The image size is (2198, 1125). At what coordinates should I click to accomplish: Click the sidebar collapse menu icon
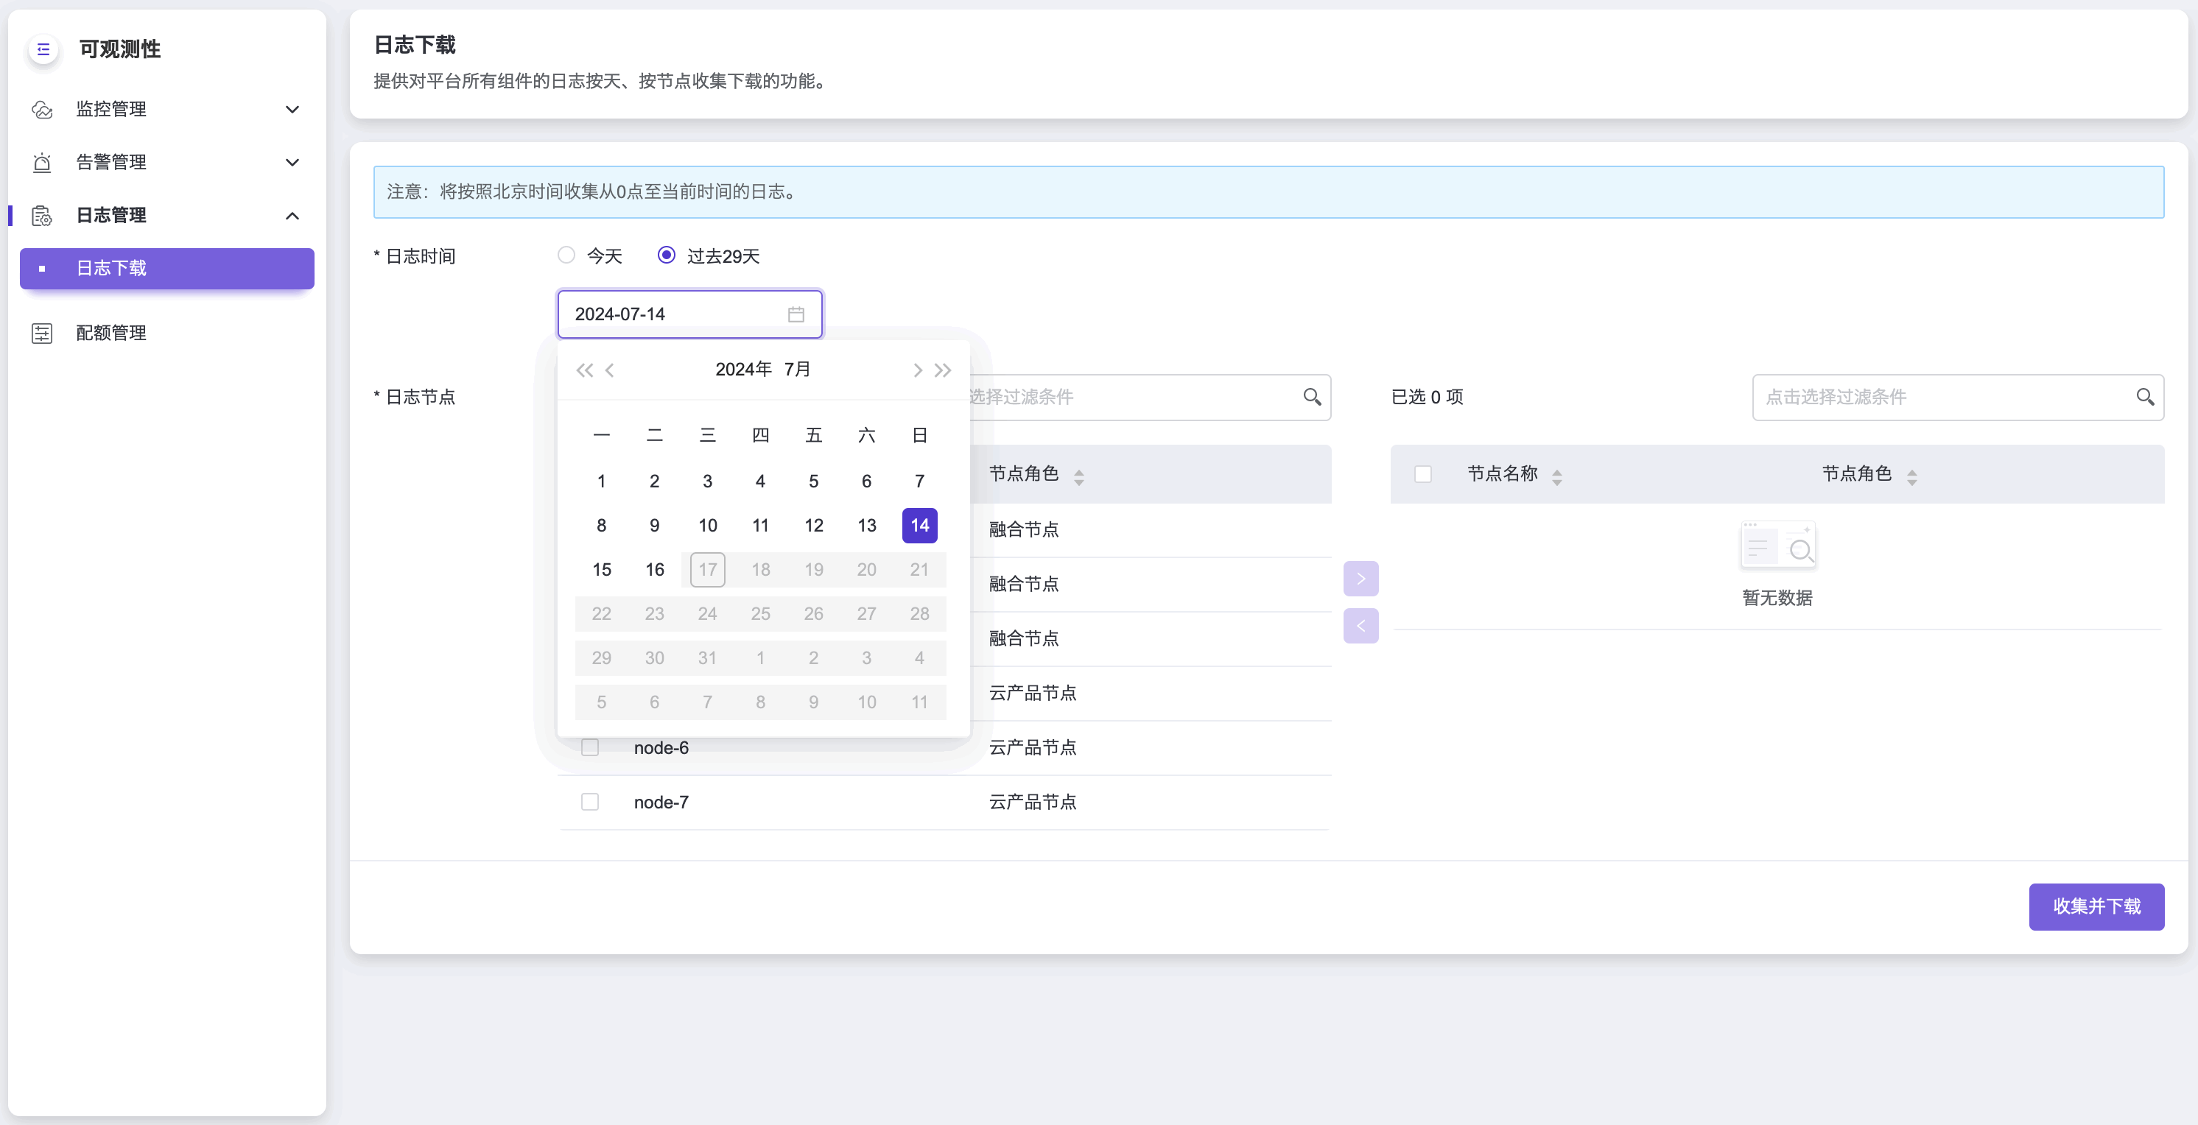pos(43,49)
